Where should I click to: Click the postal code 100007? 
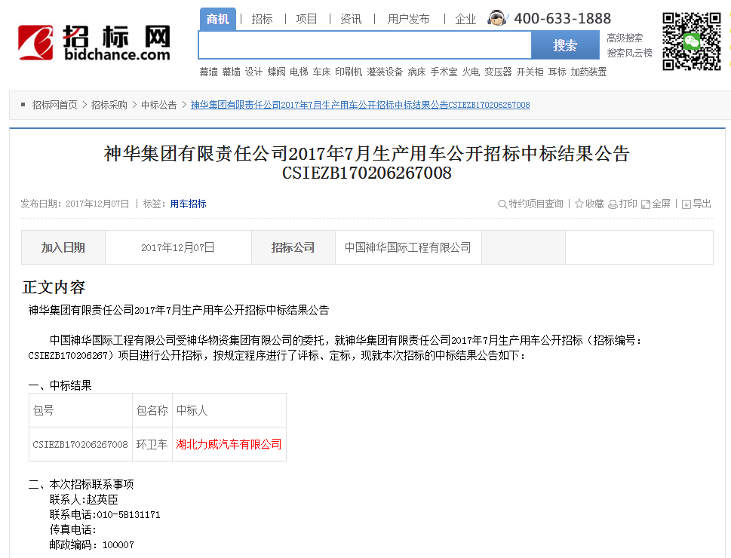(118, 545)
